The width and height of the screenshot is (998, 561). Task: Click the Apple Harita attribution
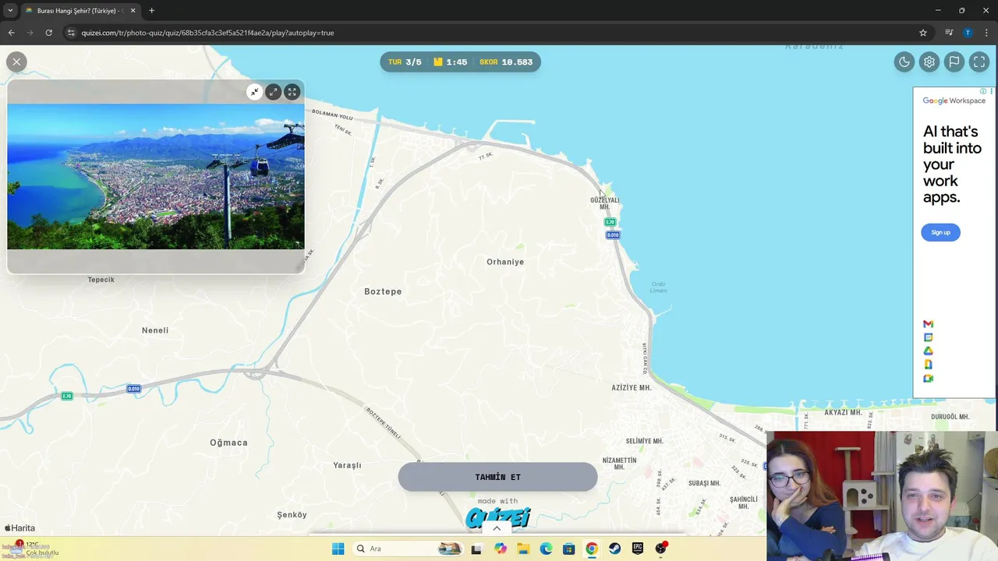click(x=19, y=527)
